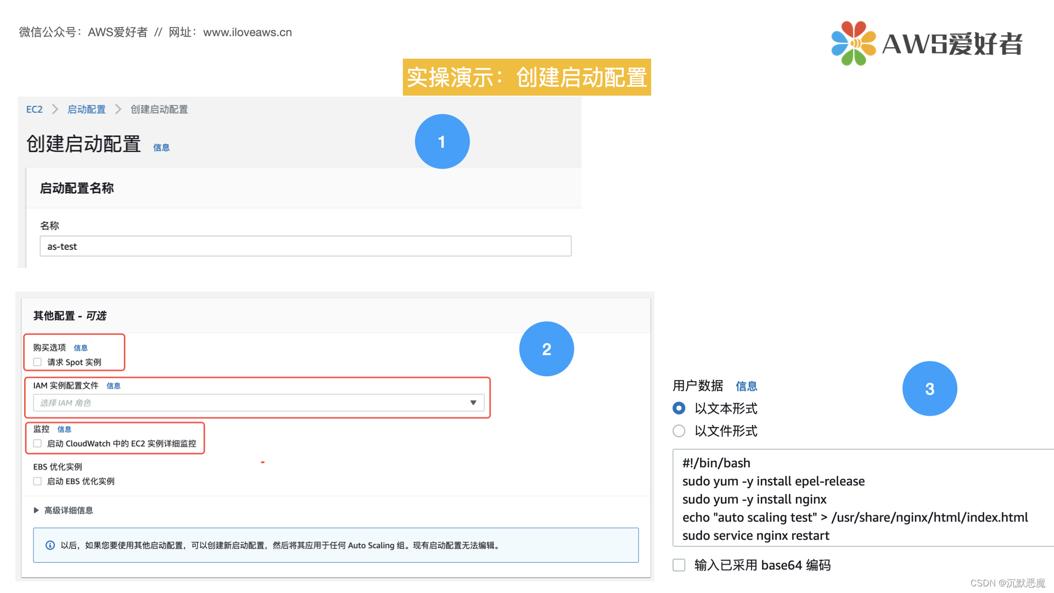
Task: Tick the 启动 EBS 优化实例 checkbox
Action: pyautogui.click(x=37, y=481)
